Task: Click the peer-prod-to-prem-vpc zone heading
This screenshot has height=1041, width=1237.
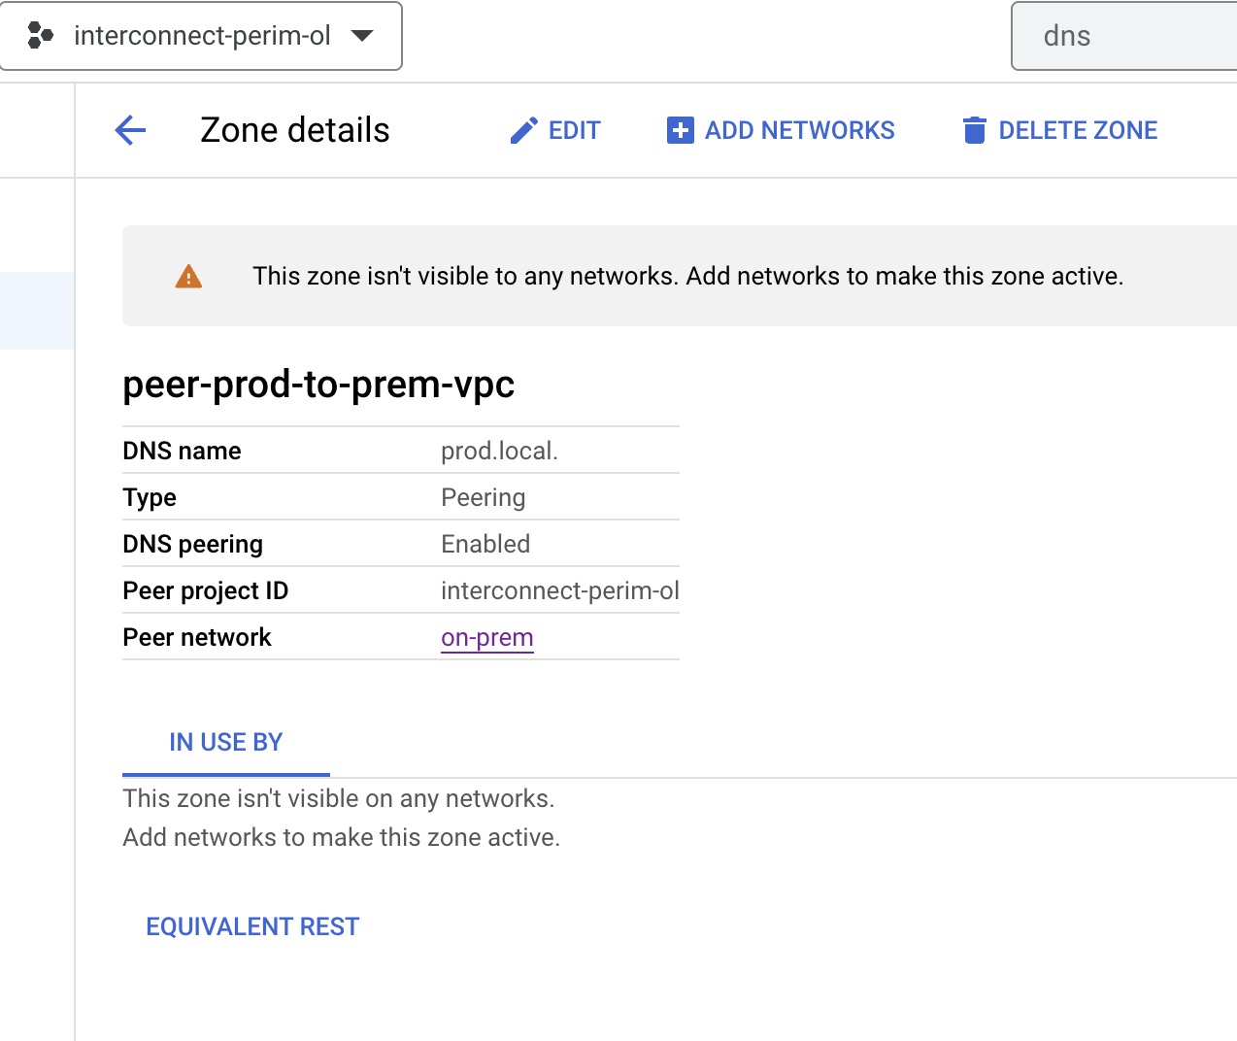Action: click(318, 385)
